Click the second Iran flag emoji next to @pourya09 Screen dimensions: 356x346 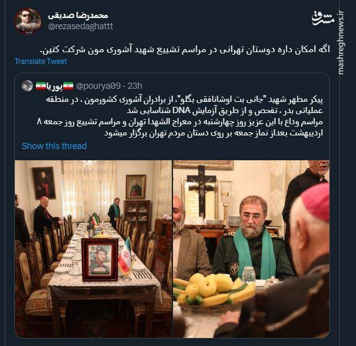(68, 86)
